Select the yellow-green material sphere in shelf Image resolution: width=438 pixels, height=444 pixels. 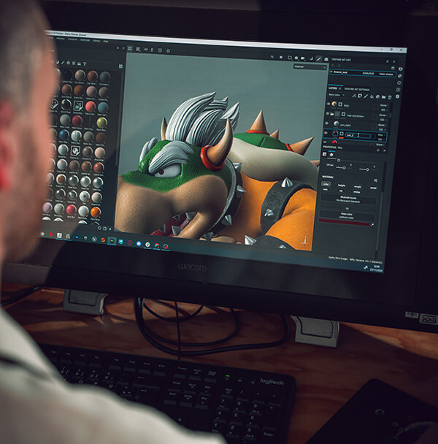(101, 123)
